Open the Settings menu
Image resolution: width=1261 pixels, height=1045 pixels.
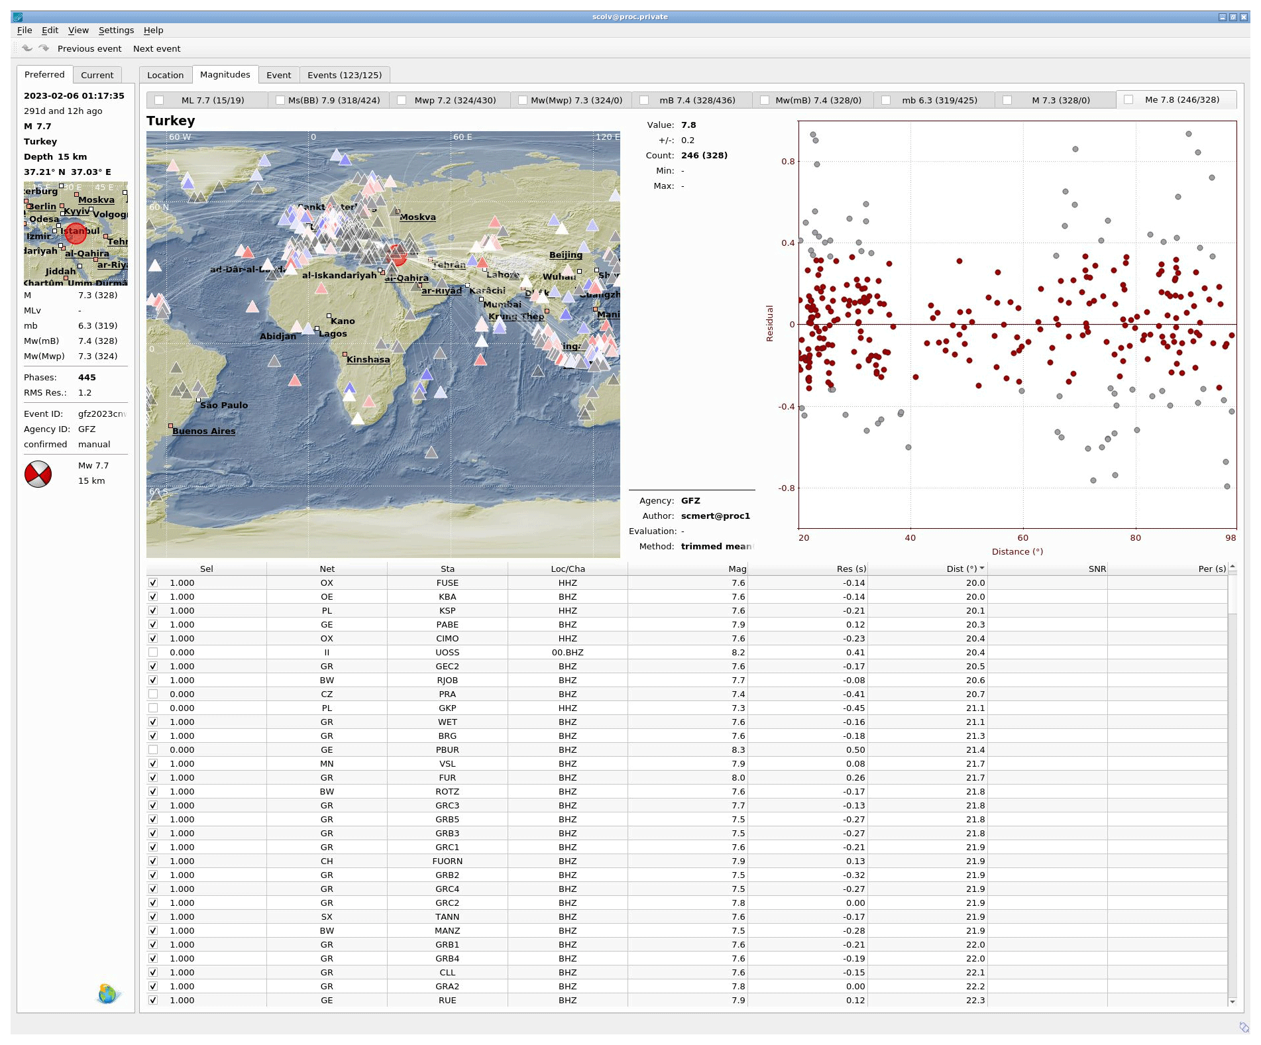point(116,30)
